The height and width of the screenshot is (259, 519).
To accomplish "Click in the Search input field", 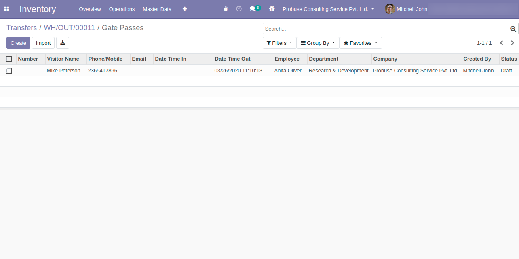I will point(386,29).
